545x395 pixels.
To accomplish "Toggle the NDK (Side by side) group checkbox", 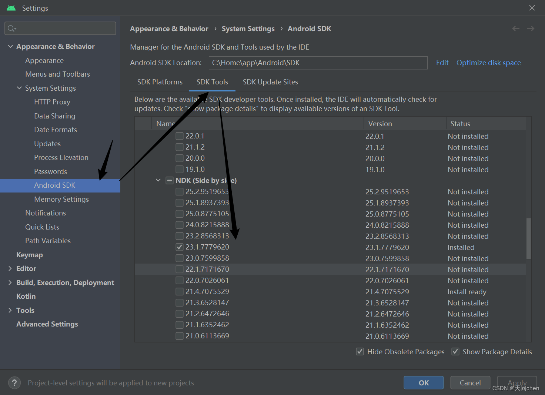I will coord(170,181).
